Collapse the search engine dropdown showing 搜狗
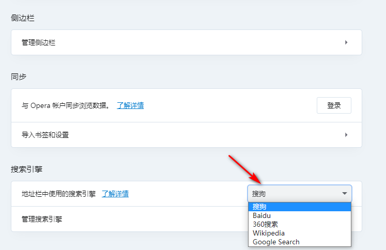 point(300,194)
